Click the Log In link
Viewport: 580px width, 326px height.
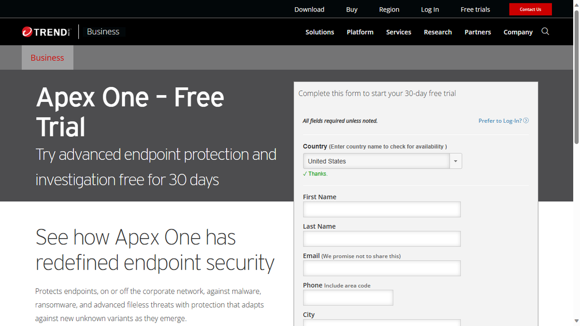click(430, 9)
